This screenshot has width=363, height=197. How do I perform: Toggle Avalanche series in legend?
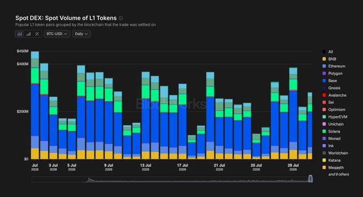pos(334,95)
